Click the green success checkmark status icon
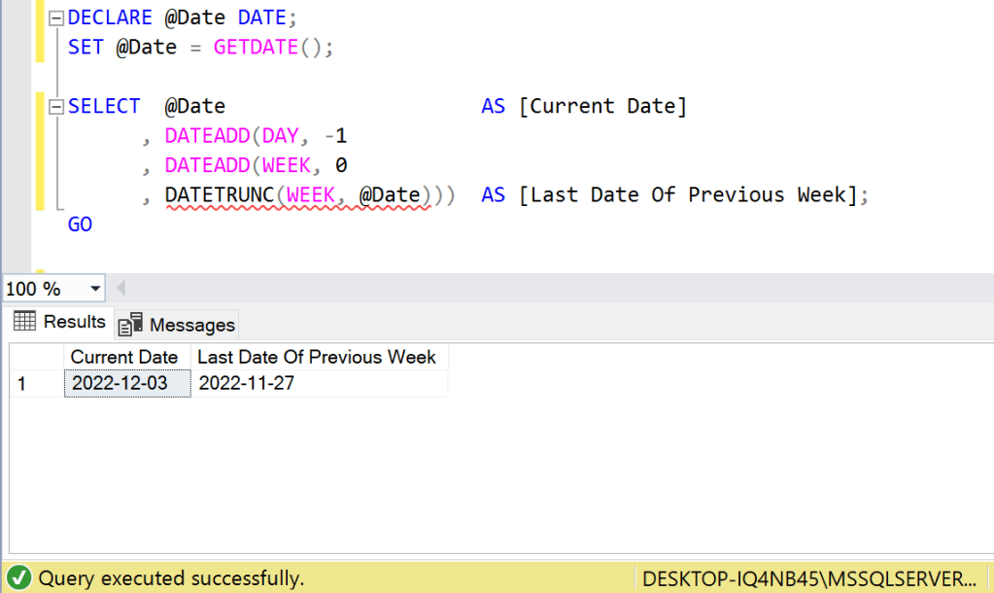Image resolution: width=994 pixels, height=593 pixels. pyautogui.click(x=19, y=578)
